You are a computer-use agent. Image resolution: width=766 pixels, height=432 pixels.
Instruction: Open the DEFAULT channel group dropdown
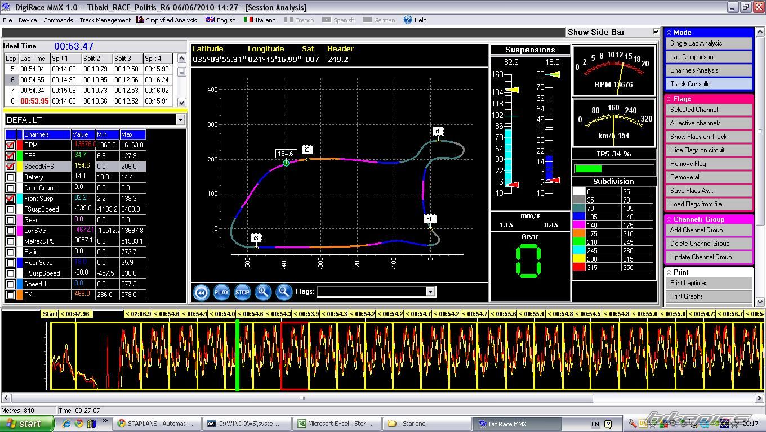tap(180, 120)
